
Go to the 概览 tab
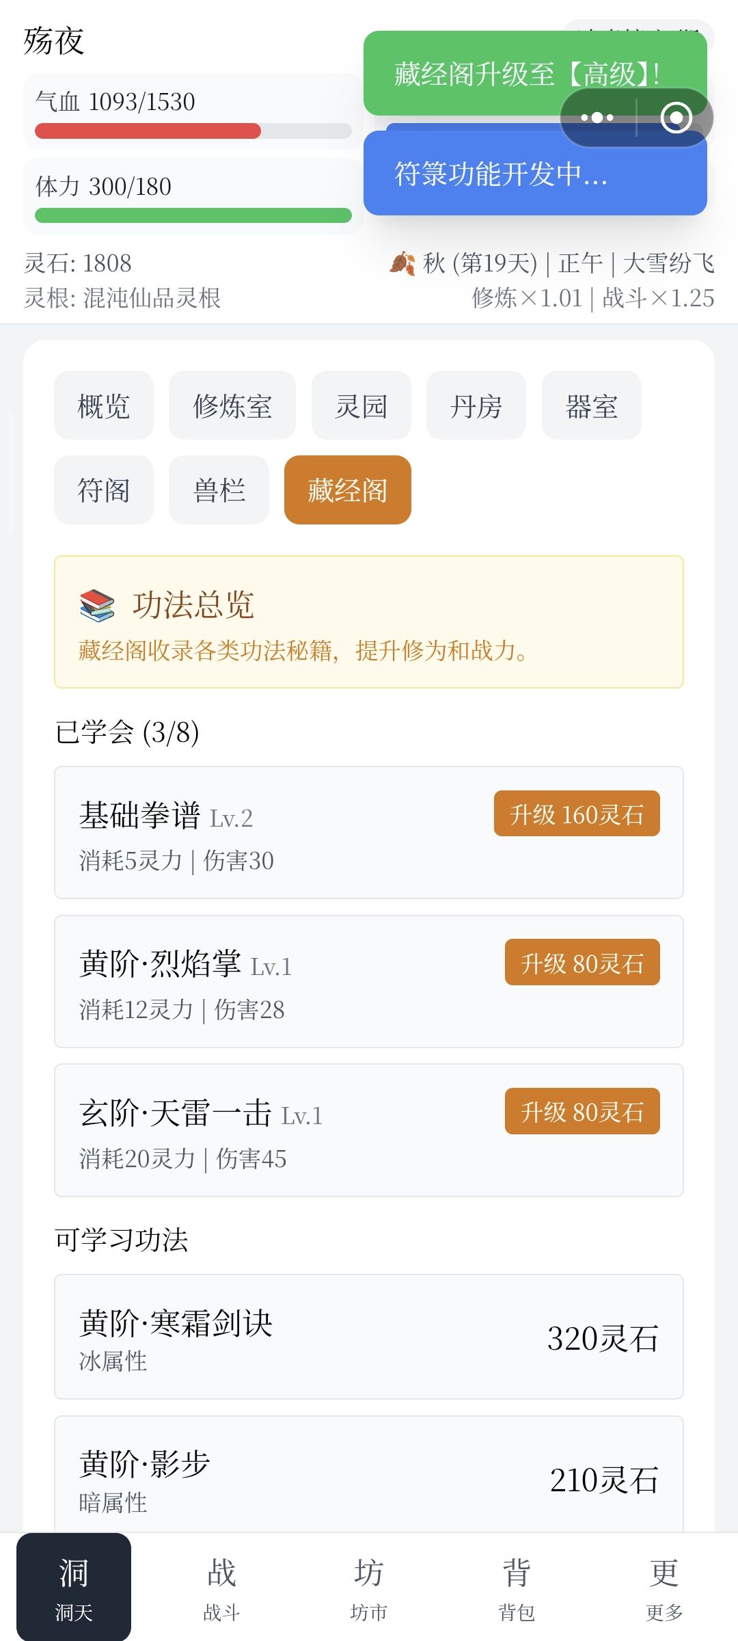[x=104, y=405]
